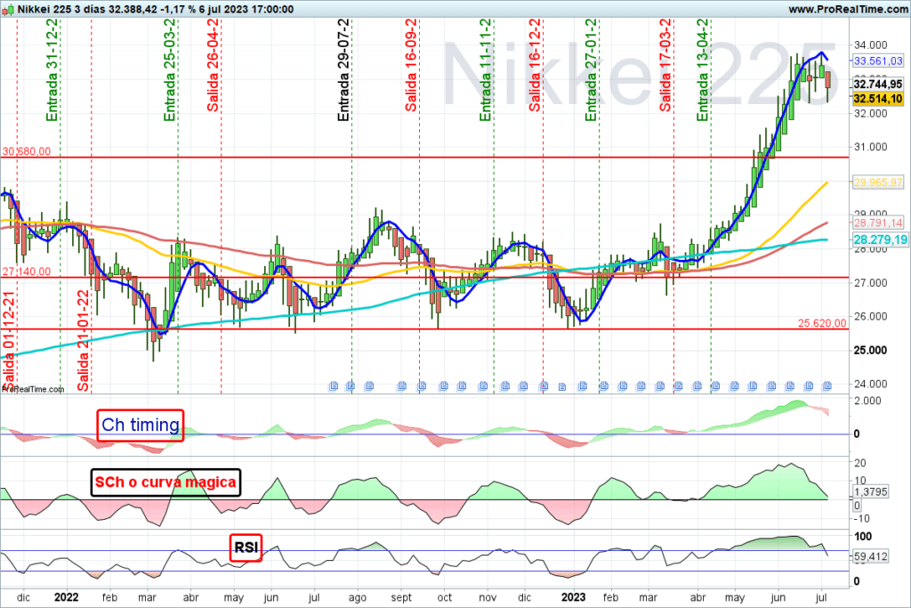Select the Ch timing indicator label
Viewport: 911px width, 608px height.
click(x=140, y=425)
